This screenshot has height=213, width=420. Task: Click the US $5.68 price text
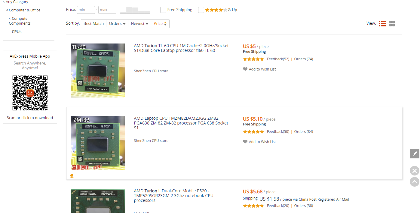(x=253, y=191)
